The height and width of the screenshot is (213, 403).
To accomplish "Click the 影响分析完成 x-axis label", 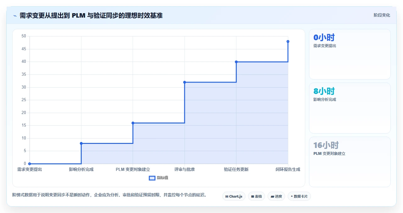I will (x=81, y=169).
